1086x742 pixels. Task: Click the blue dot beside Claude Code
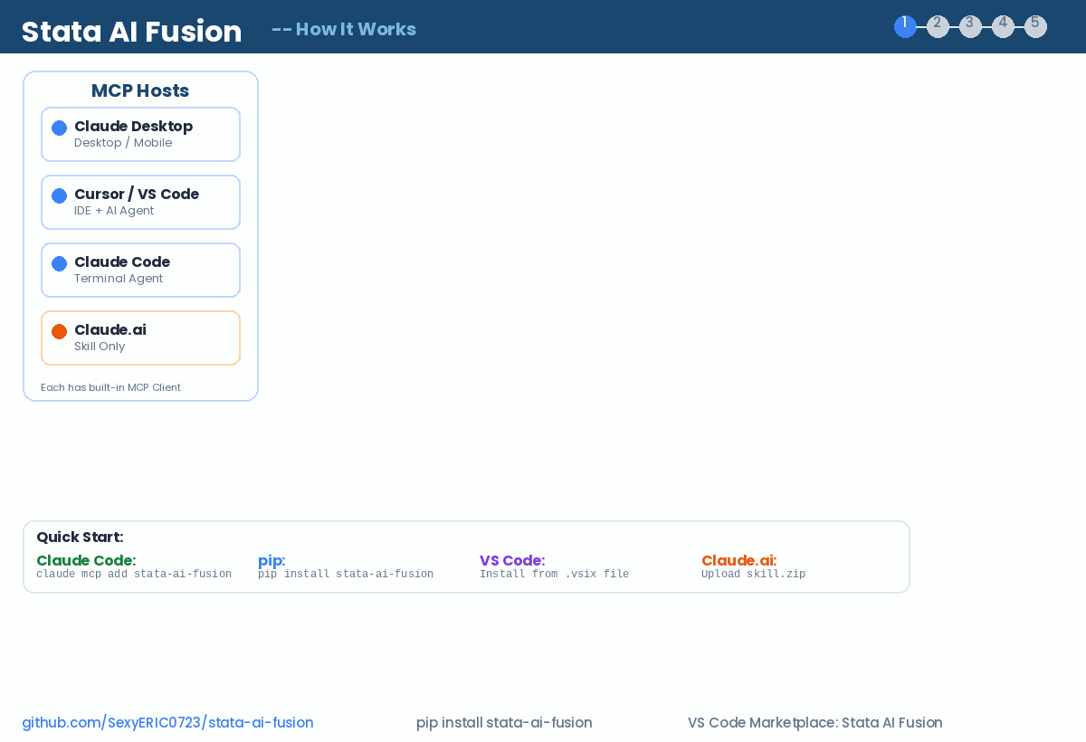(59, 263)
